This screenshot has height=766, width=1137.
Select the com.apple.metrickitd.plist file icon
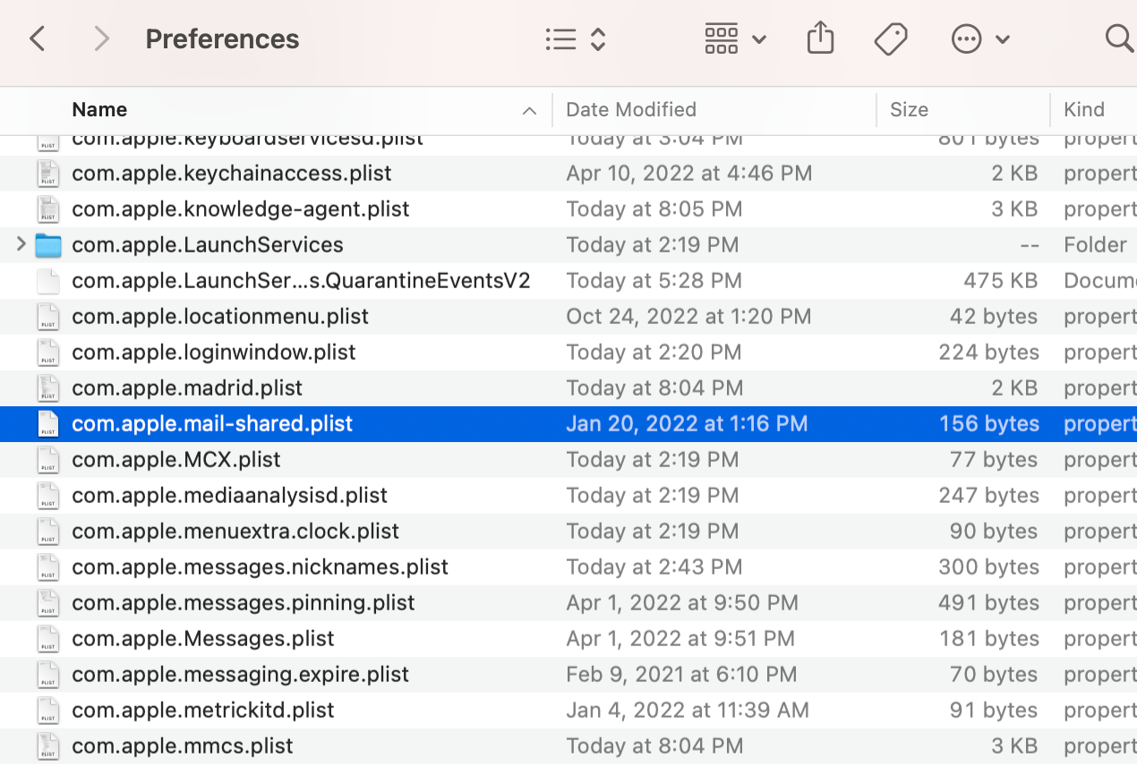[48, 711]
